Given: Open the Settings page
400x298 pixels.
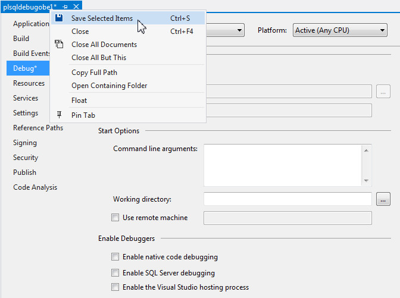Looking at the screenshot, I should tap(26, 112).
